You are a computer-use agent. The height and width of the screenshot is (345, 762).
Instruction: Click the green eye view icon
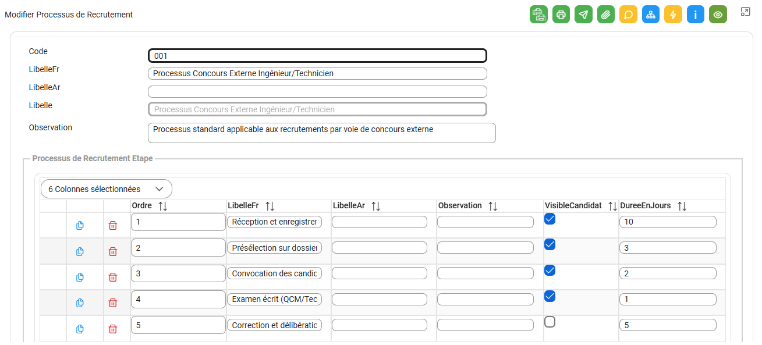click(x=718, y=15)
